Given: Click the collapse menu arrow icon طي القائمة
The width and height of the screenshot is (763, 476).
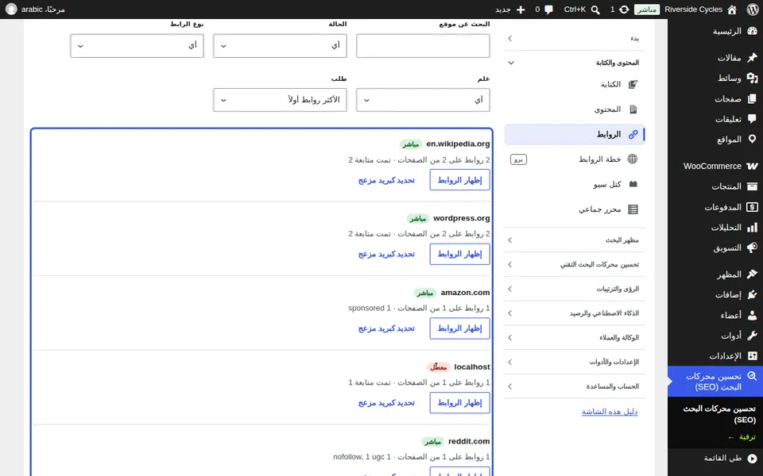Looking at the screenshot, I should 753,458.
